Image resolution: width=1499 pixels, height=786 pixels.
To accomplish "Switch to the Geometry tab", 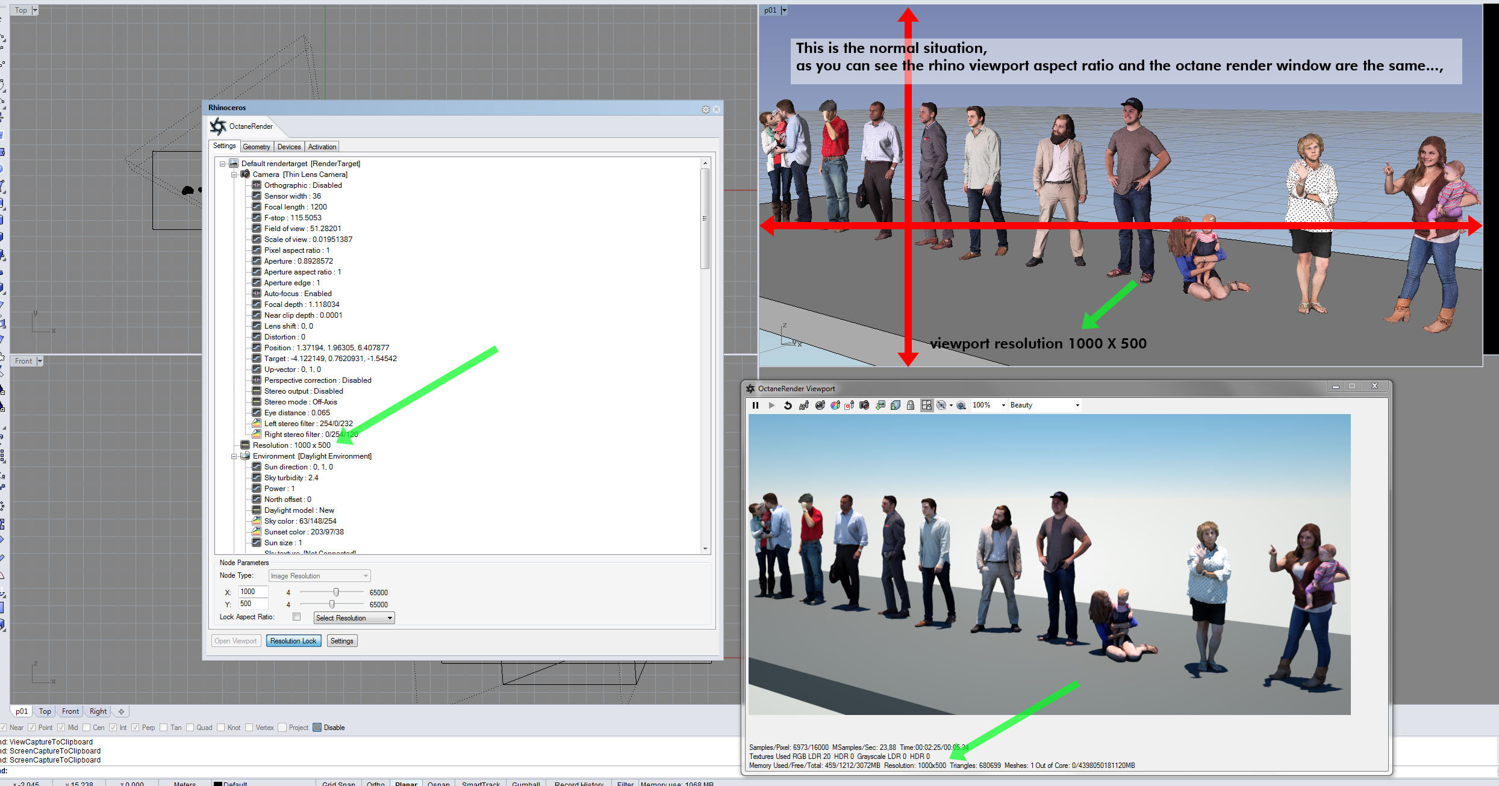I will (x=257, y=147).
